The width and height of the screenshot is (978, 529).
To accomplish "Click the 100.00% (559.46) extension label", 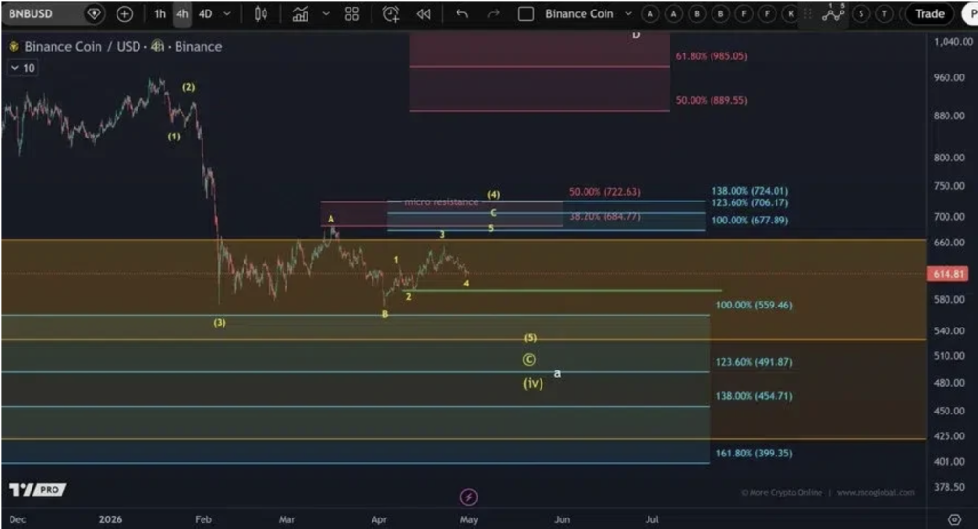I will click(755, 305).
